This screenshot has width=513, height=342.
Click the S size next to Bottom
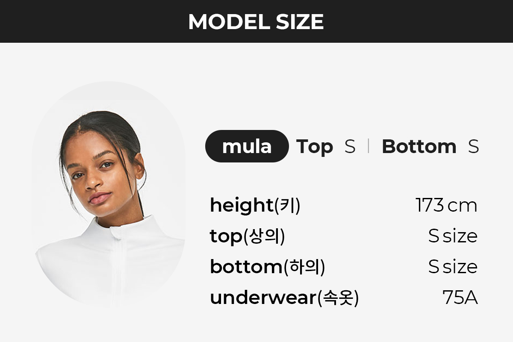tap(473, 147)
